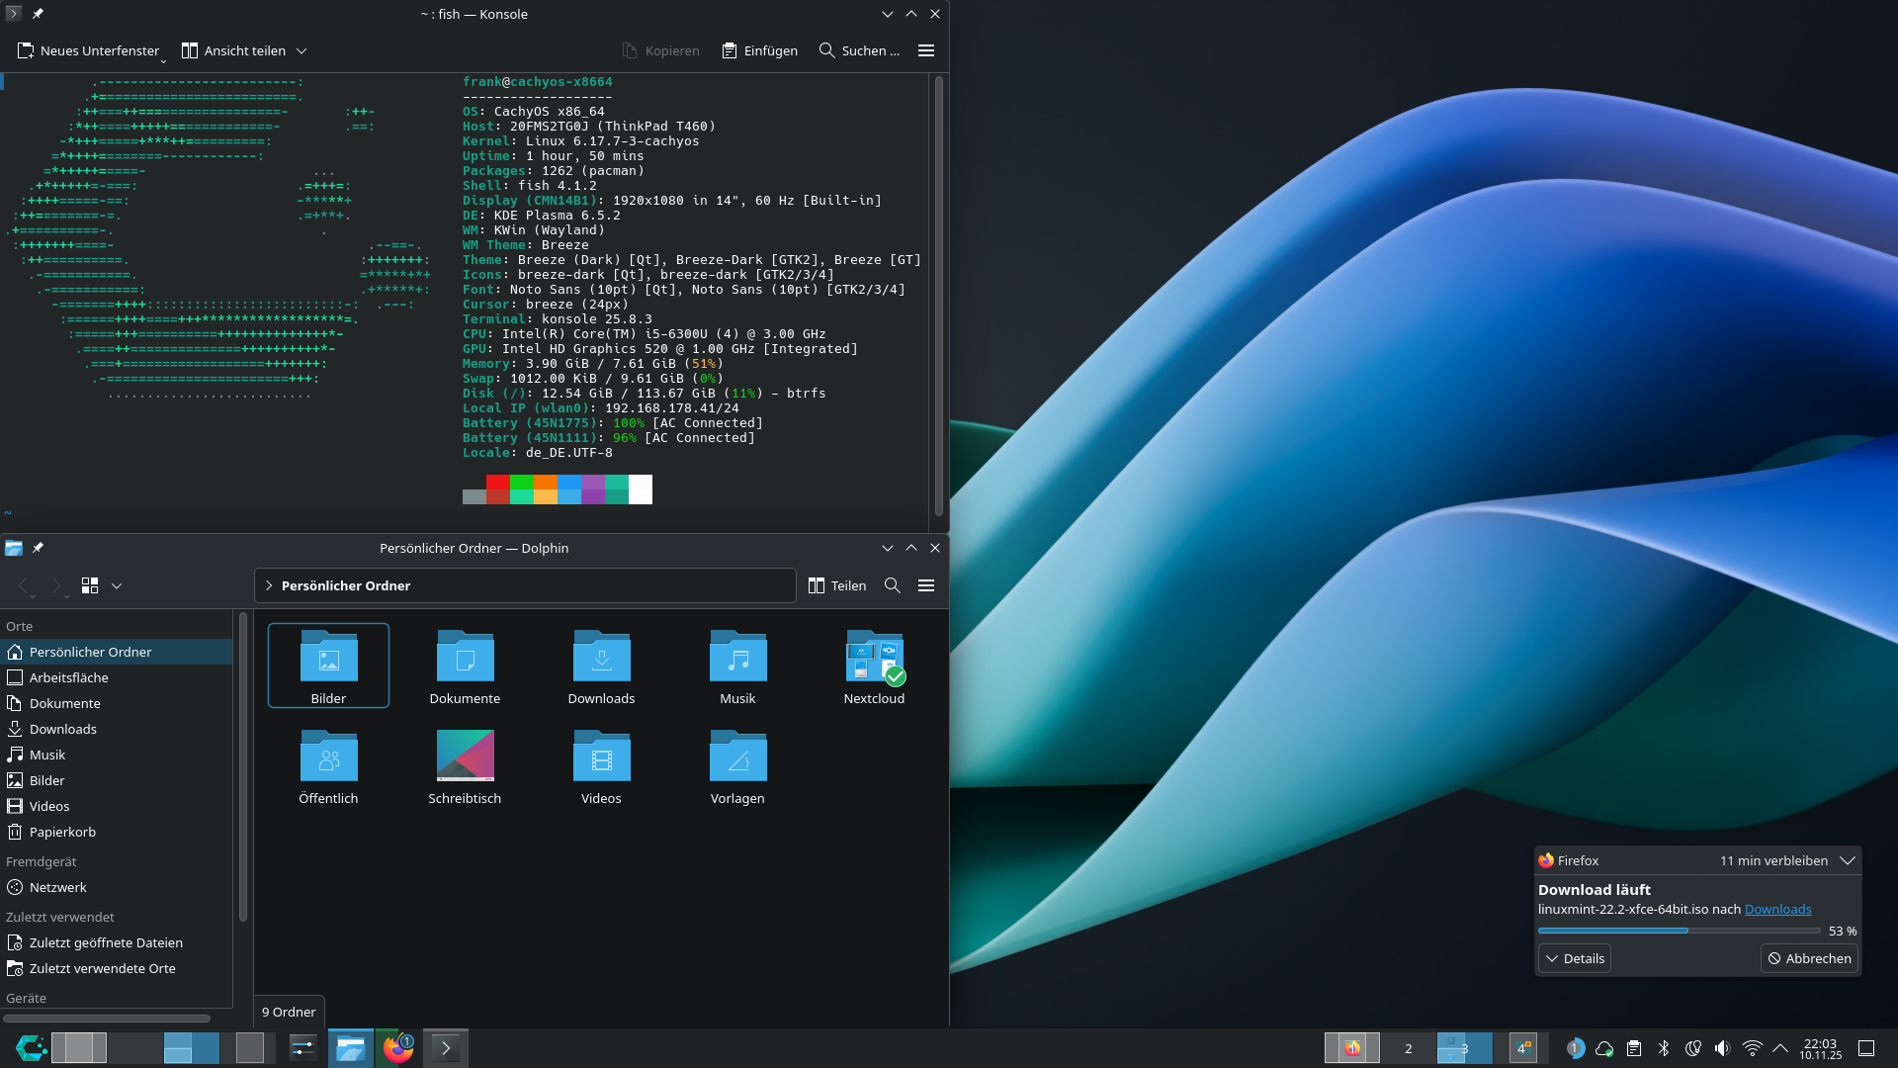Click the download progress bar at 53 %

pyautogui.click(x=1679, y=931)
